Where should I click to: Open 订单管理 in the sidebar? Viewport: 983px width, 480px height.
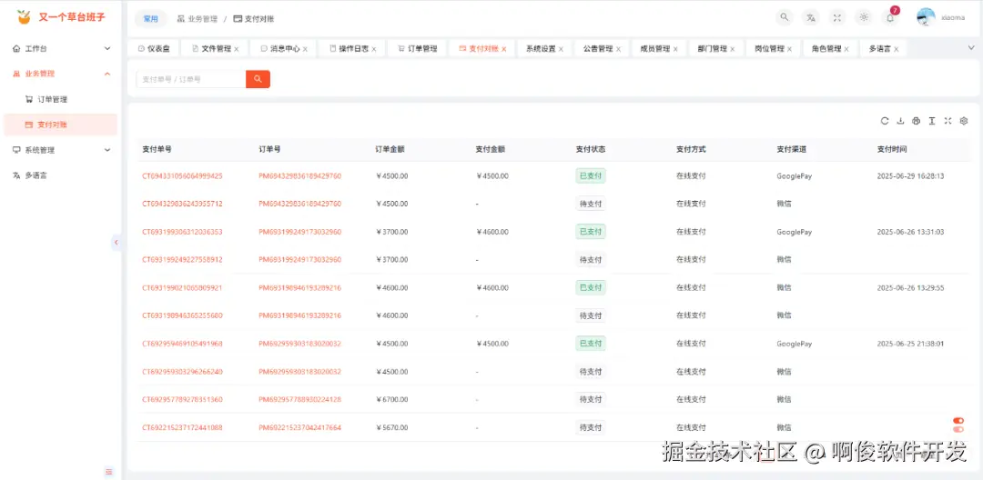(62, 99)
